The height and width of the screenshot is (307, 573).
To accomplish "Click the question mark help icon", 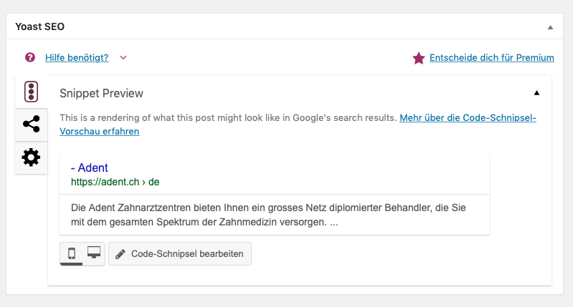I will pyautogui.click(x=30, y=58).
